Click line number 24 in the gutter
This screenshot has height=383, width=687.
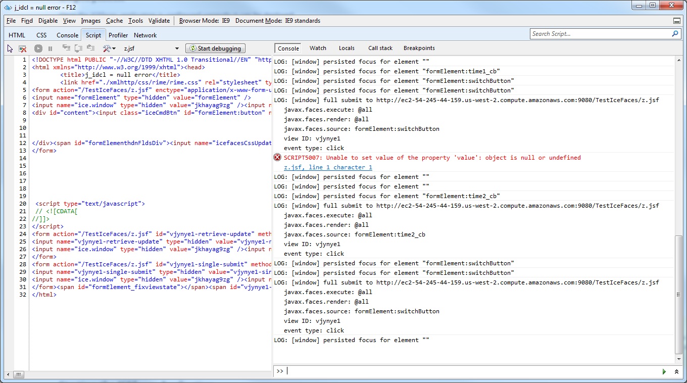[x=22, y=234]
